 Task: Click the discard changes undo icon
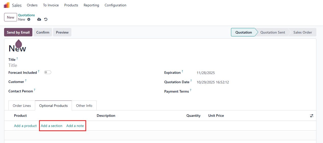(x=46, y=19)
